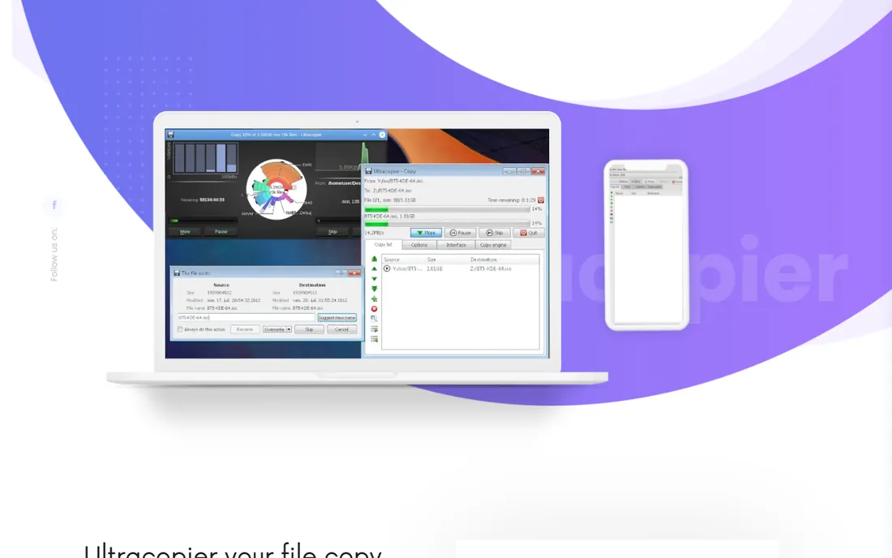Click the Source column header

pos(403,260)
